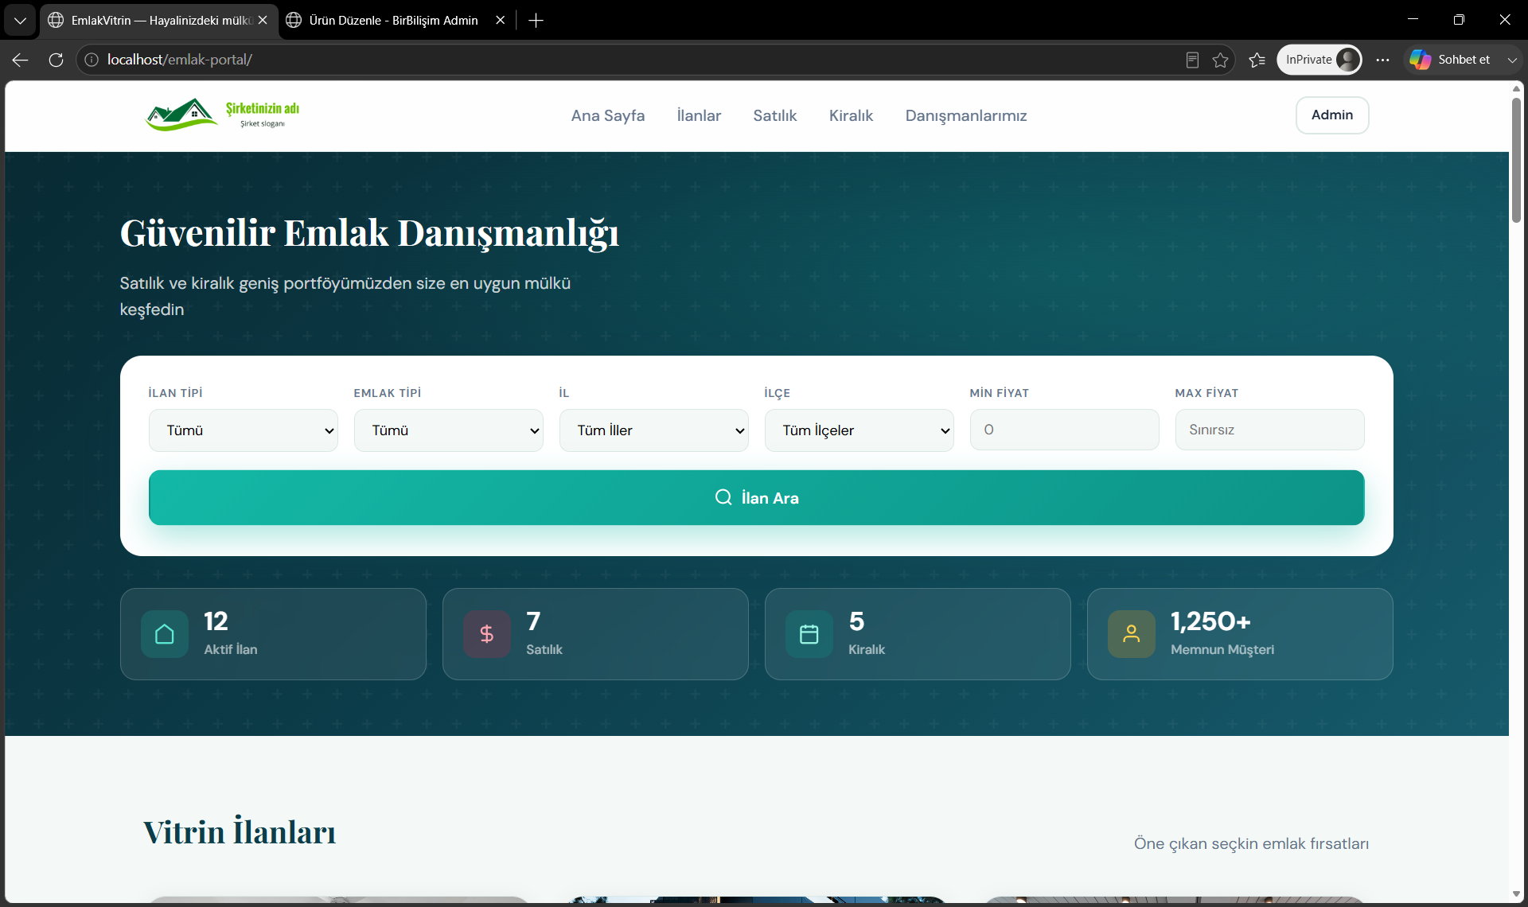The image size is (1528, 907).
Task: Navigate to İlanlar in the top menu
Action: tap(699, 115)
